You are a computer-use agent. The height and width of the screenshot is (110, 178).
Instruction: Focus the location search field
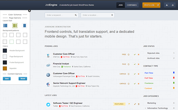pos(97,15)
